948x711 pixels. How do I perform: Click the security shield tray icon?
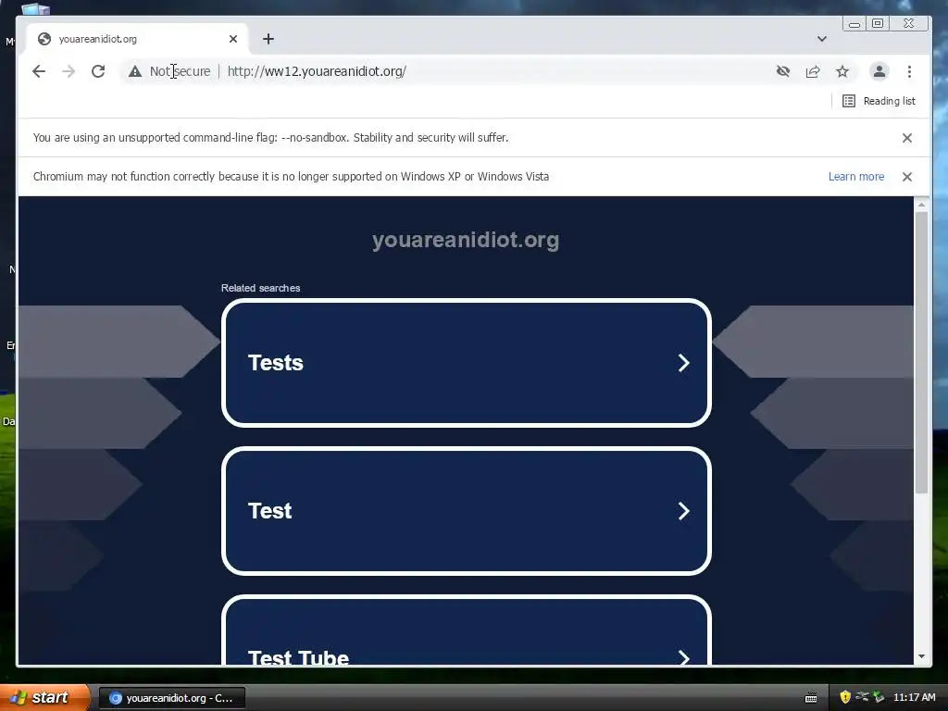845,697
